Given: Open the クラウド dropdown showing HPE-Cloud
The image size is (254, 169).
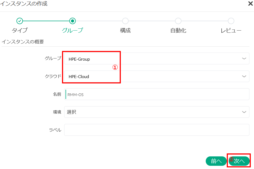Looking at the screenshot, I should 157,76.
